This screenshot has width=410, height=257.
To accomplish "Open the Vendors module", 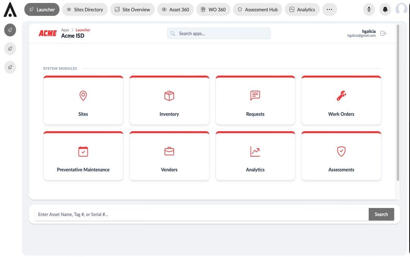I will (x=169, y=155).
